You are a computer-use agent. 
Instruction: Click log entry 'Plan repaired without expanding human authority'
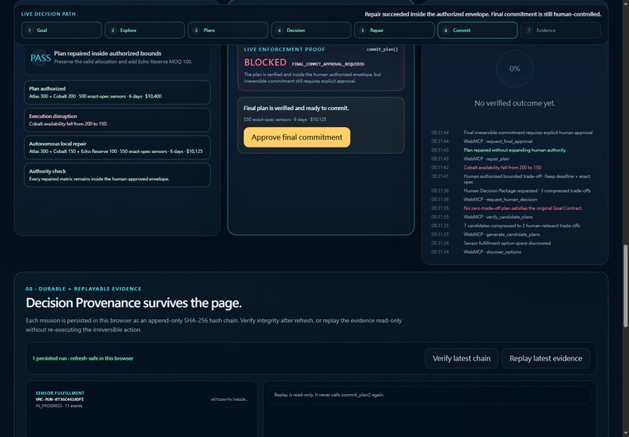[x=515, y=150]
